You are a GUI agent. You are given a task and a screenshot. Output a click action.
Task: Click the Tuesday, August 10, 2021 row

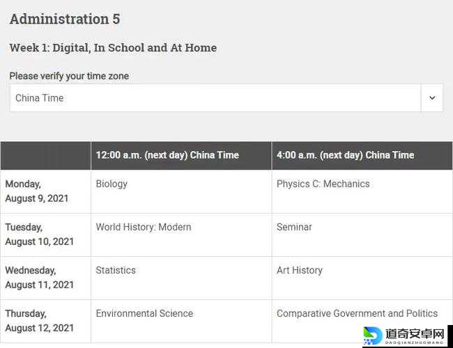pos(39,235)
